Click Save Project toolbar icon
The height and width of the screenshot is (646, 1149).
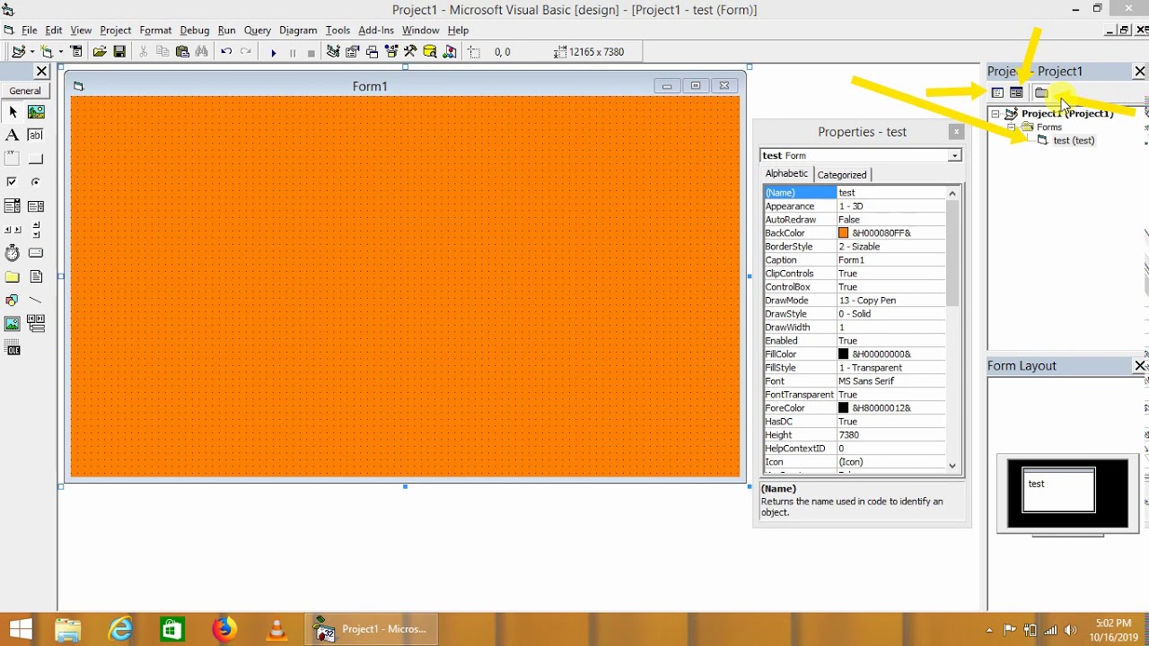point(119,52)
